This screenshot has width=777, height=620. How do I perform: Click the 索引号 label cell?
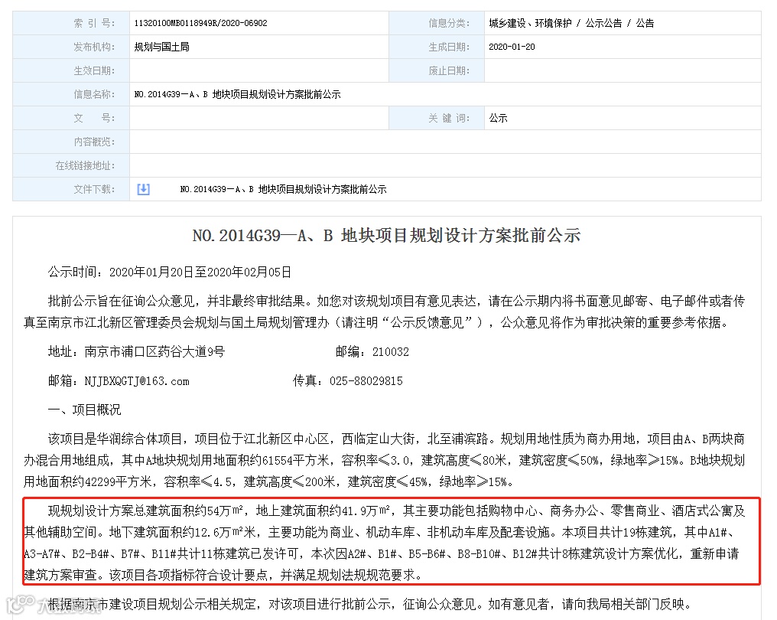click(71, 23)
